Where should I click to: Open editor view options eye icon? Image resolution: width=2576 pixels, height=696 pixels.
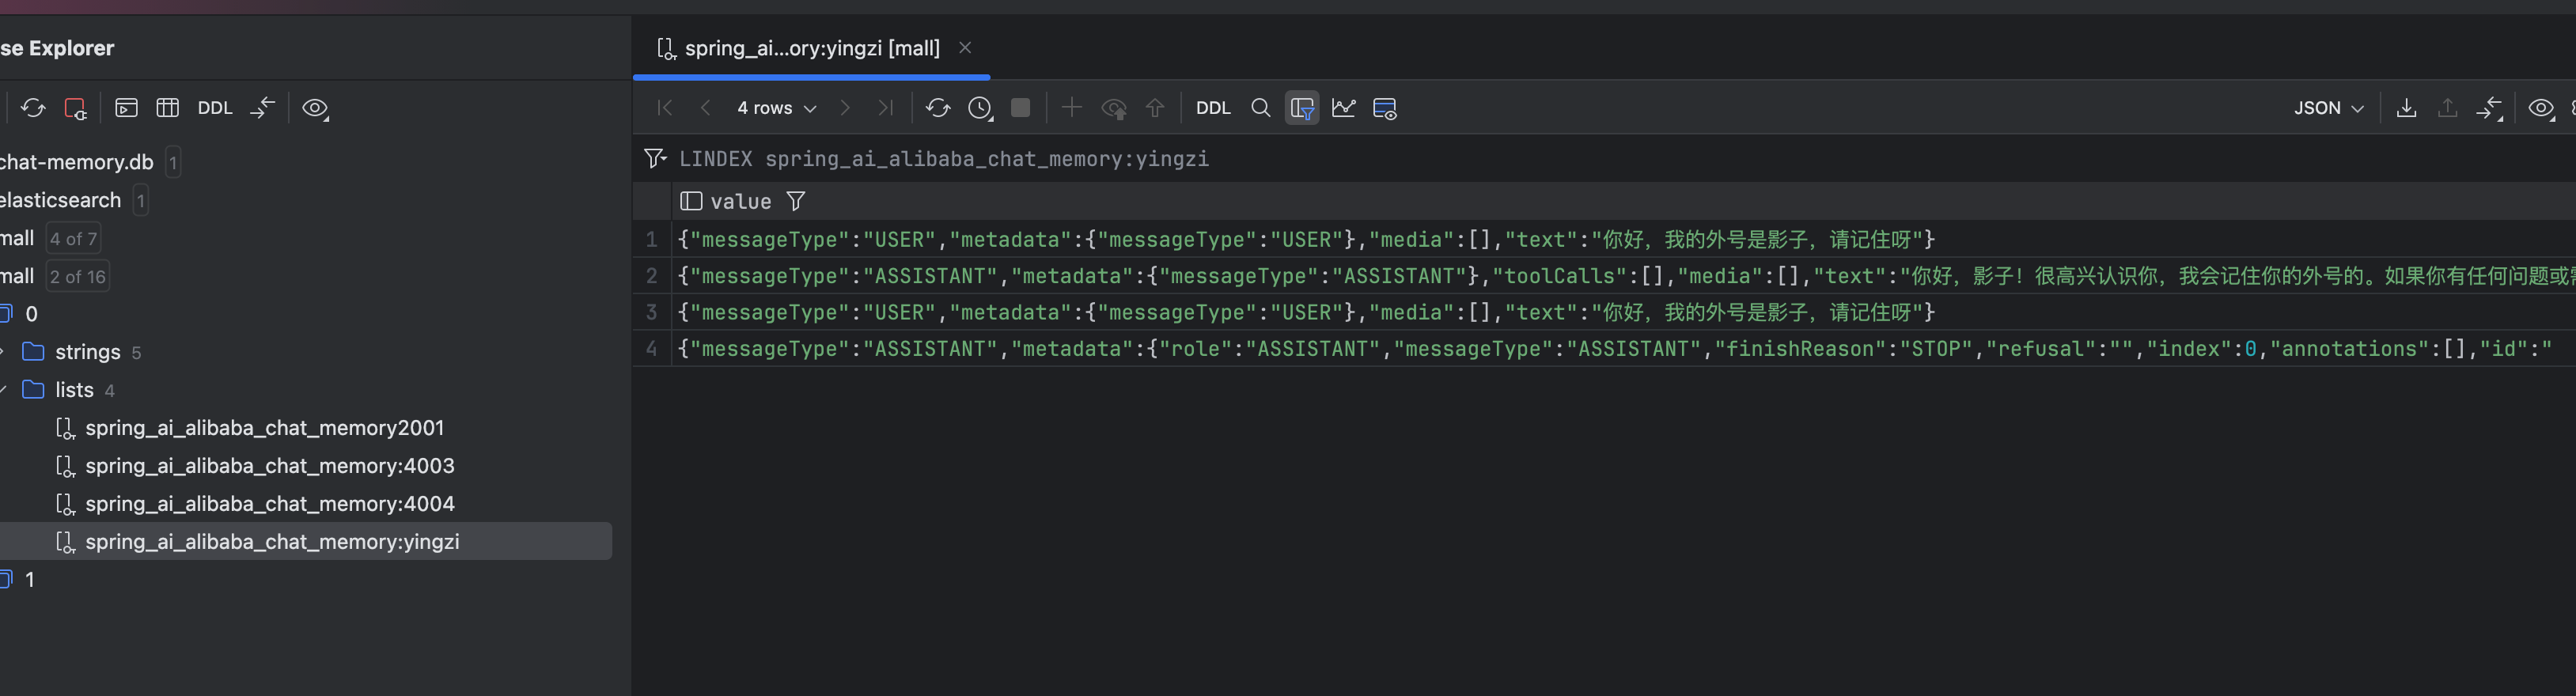[2541, 108]
